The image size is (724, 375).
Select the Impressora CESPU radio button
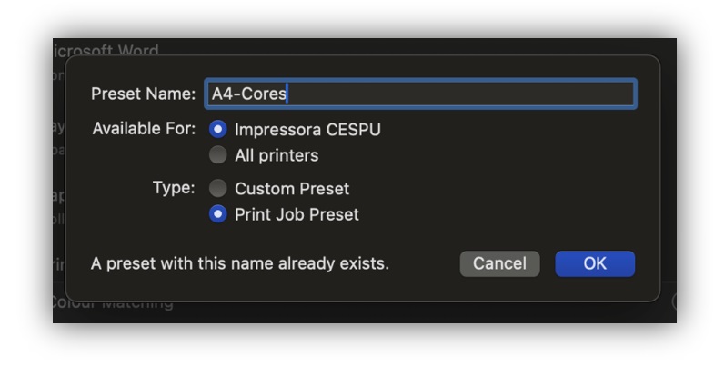pos(218,130)
